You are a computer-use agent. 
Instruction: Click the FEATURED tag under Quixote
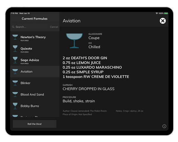tap(25, 52)
